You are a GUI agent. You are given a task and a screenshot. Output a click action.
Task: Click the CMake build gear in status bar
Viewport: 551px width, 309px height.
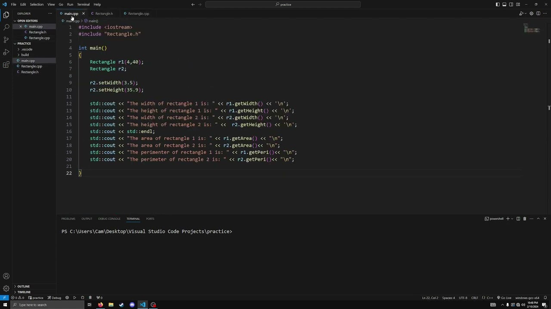[67, 298]
